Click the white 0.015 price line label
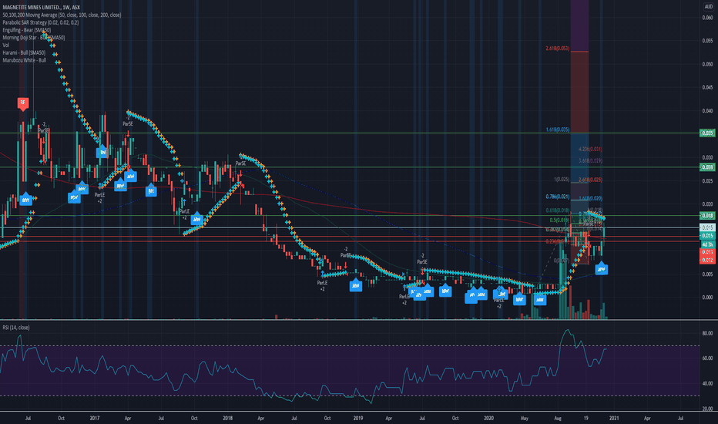This screenshot has width=718, height=424. [707, 227]
